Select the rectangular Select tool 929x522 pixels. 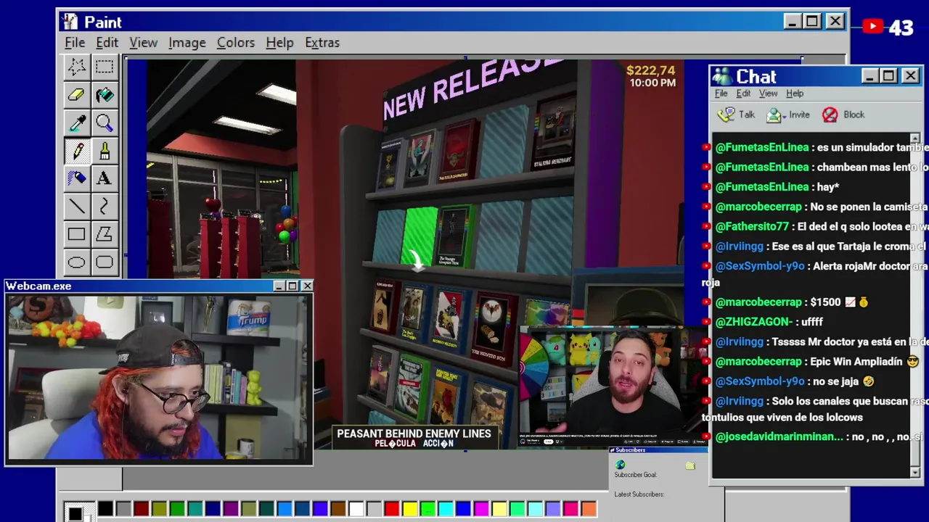click(104, 67)
